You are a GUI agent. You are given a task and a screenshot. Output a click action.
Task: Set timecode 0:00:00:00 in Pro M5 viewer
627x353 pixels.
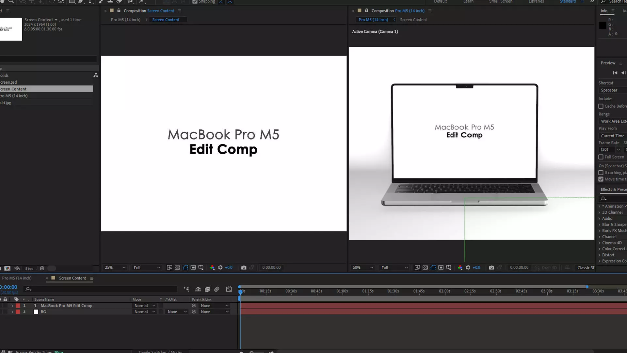pyautogui.click(x=519, y=267)
